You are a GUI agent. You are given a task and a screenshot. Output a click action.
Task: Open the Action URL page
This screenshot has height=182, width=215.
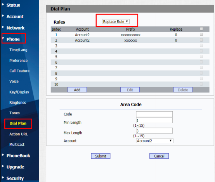[19, 134]
